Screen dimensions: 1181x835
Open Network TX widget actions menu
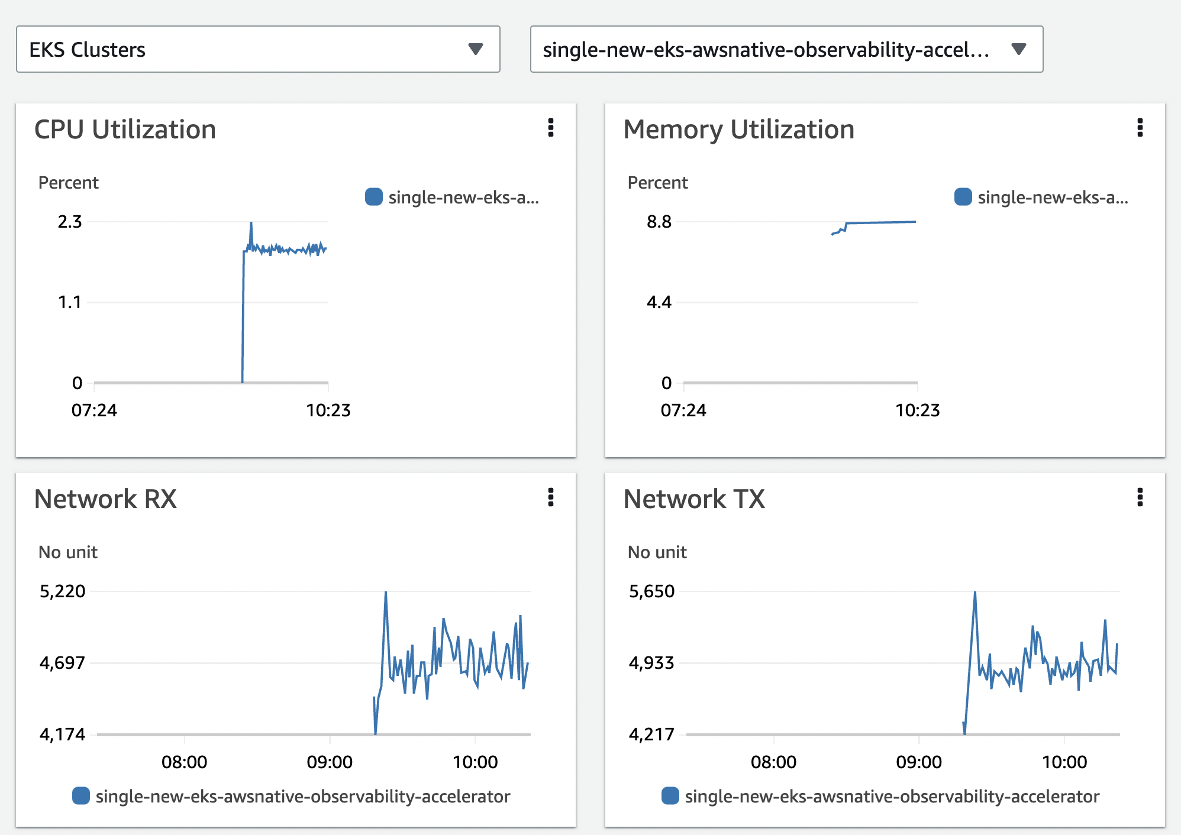click(1140, 497)
